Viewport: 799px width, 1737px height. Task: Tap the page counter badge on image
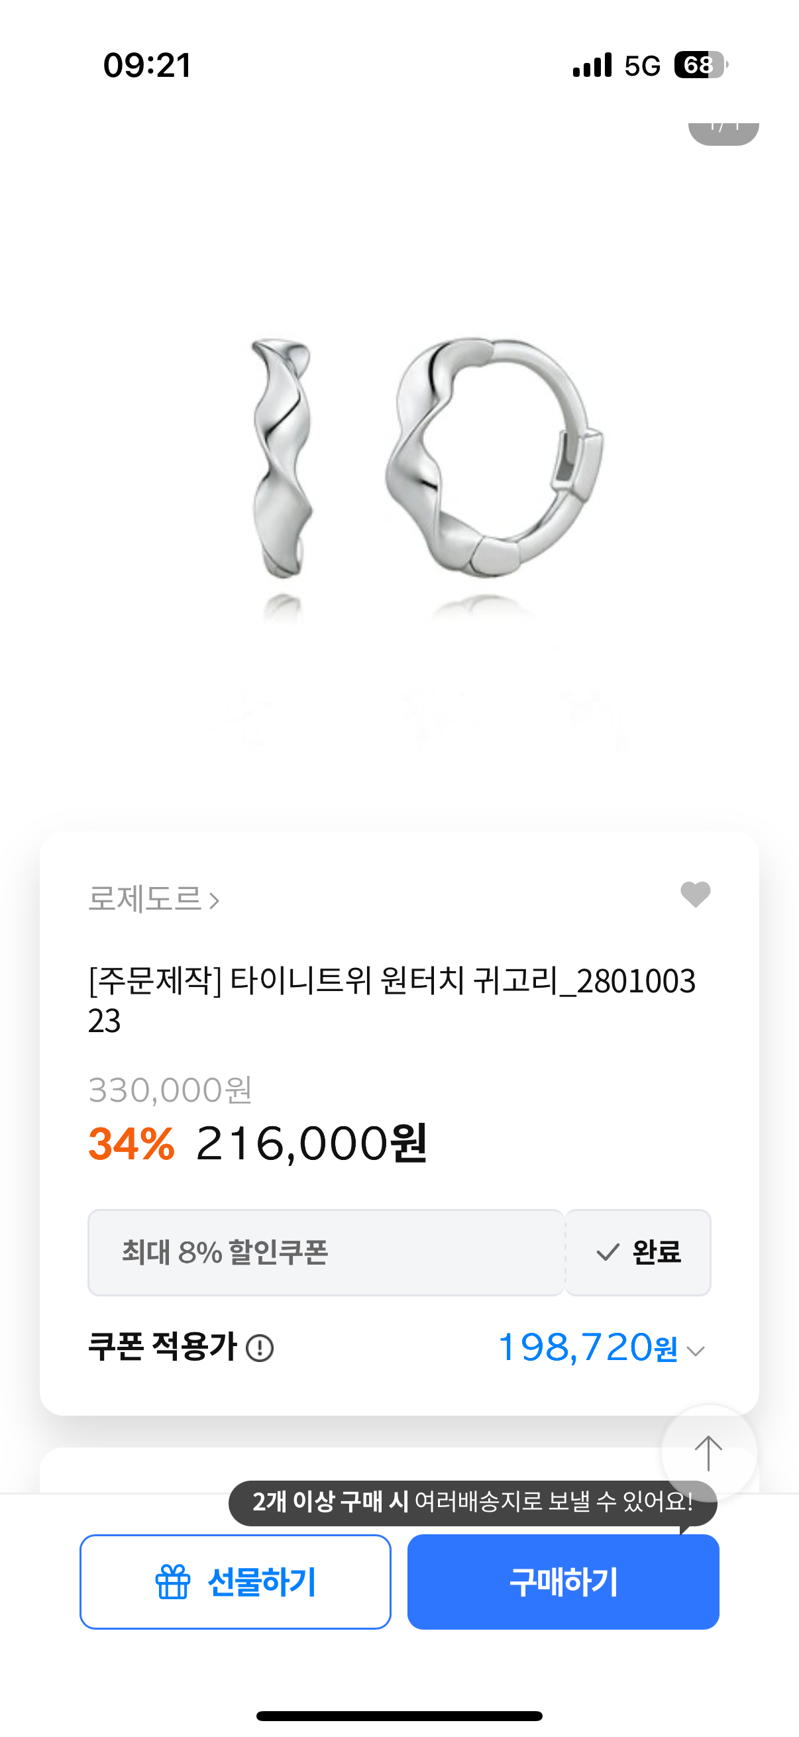(x=723, y=130)
